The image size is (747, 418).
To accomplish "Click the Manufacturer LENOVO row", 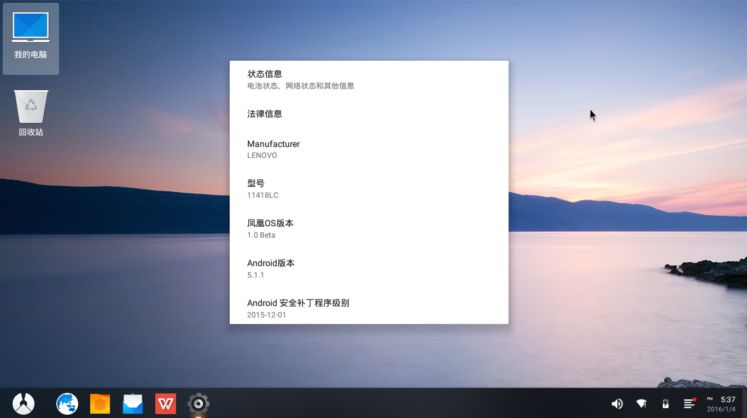I will click(x=369, y=149).
